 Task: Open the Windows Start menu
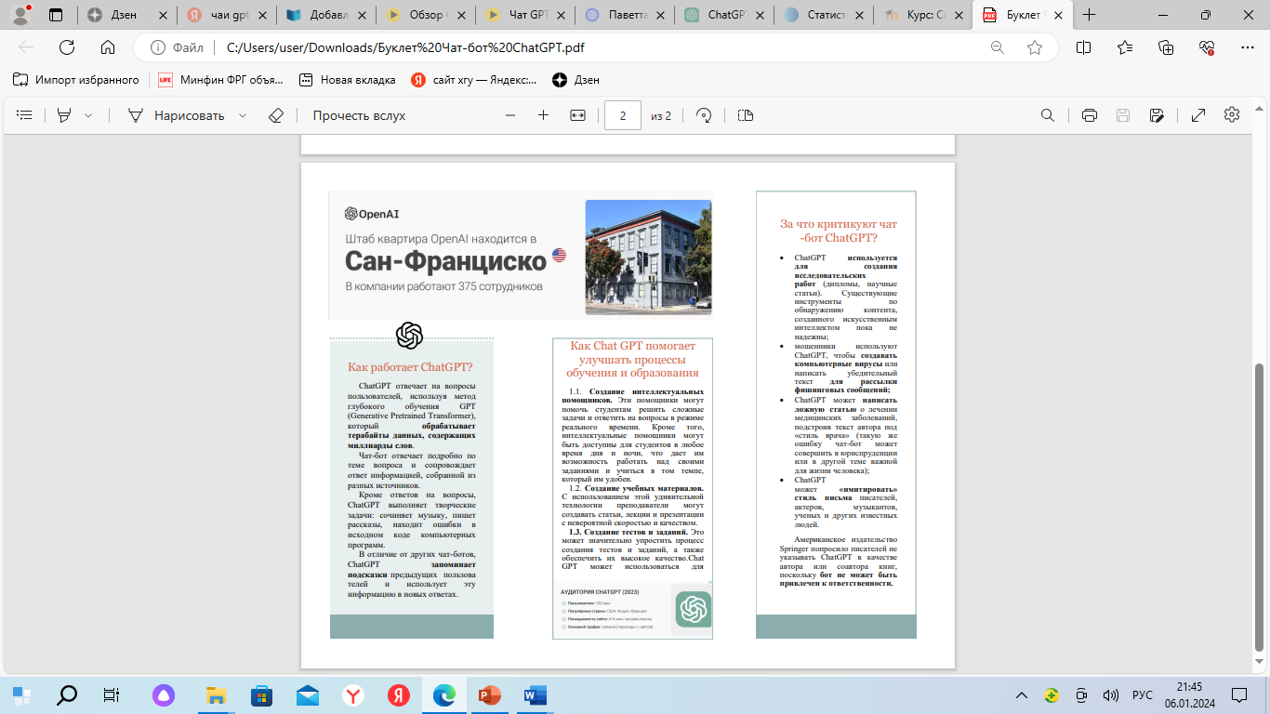coord(21,694)
